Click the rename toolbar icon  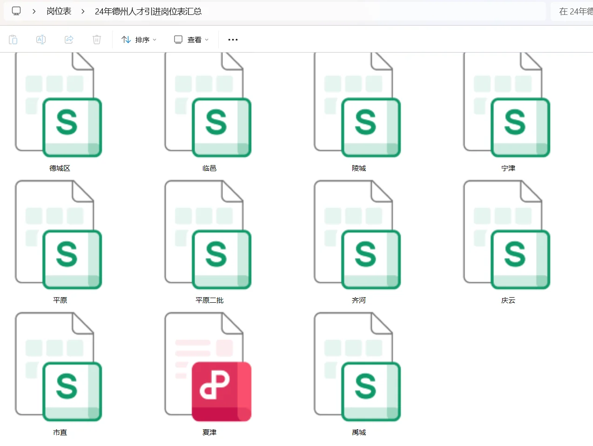pos(41,40)
